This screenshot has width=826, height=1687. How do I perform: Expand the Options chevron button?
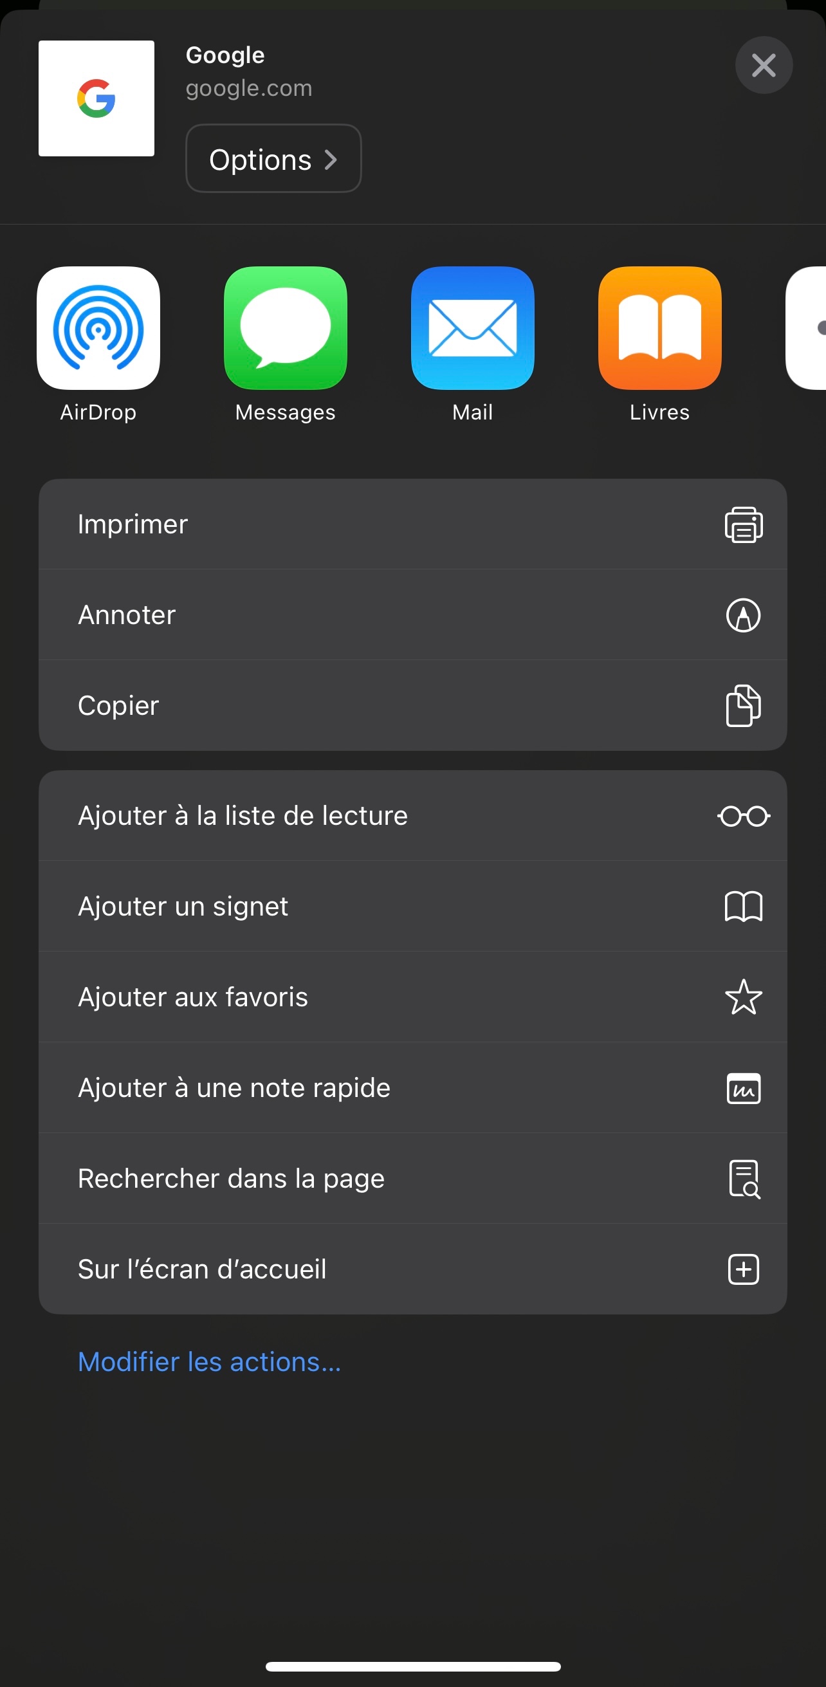(273, 159)
